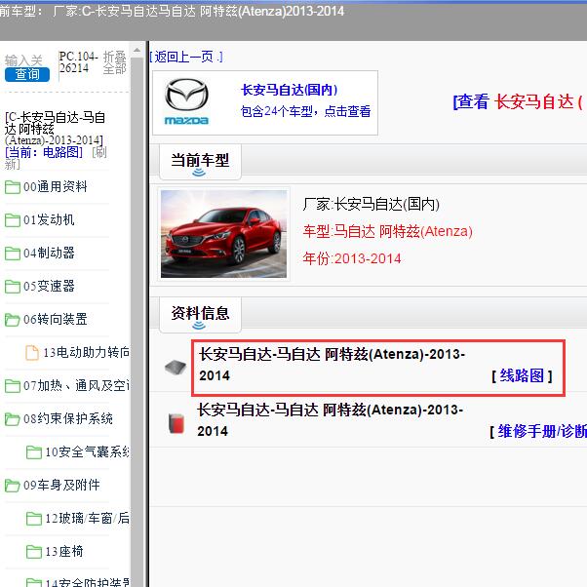Expand the 04制动器 folder
This screenshot has height=587, width=587.
[x=49, y=254]
